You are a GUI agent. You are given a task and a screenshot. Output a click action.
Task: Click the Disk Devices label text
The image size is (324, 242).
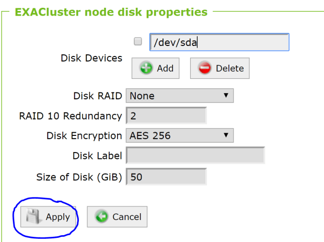tap(91, 58)
